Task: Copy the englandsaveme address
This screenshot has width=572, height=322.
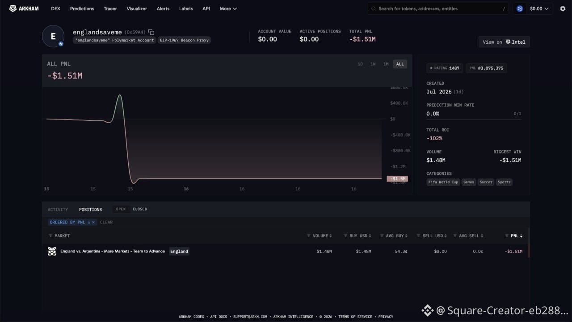Action: [151, 32]
